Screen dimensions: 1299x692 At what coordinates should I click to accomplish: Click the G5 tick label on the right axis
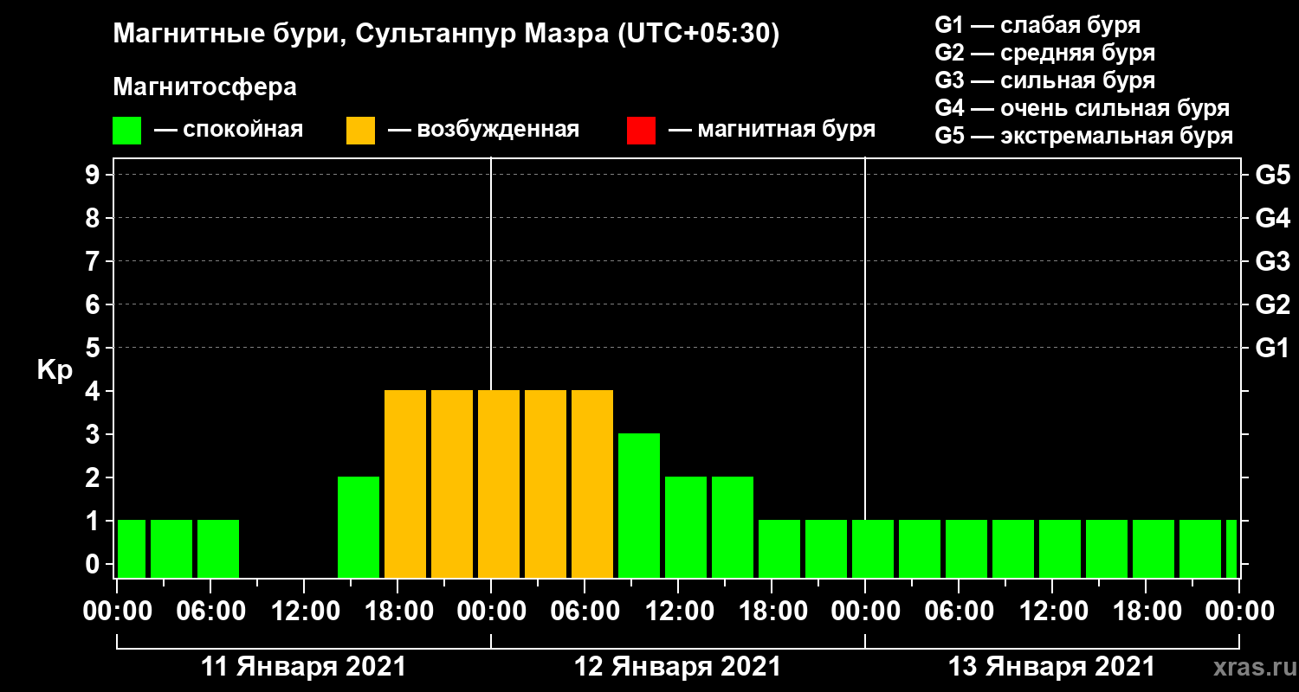[1272, 175]
